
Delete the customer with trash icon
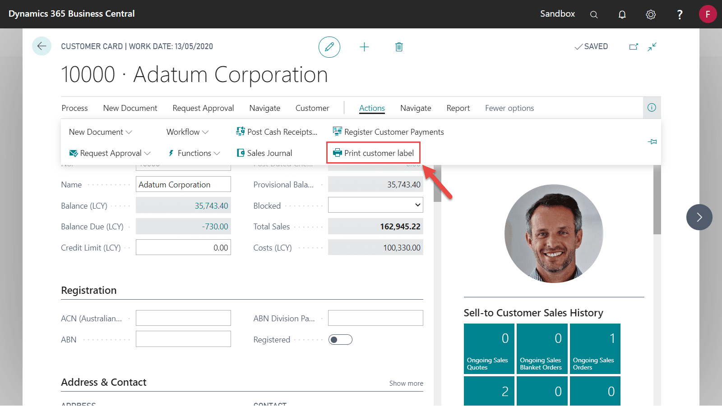(x=399, y=47)
